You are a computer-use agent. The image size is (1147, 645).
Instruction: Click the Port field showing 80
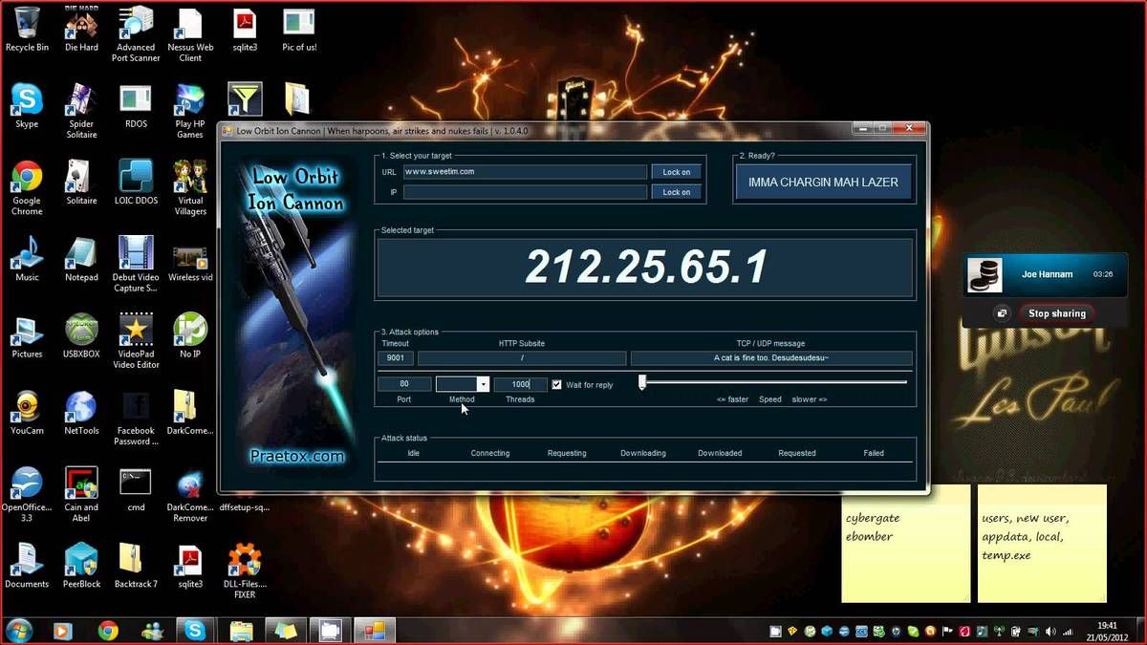404,384
